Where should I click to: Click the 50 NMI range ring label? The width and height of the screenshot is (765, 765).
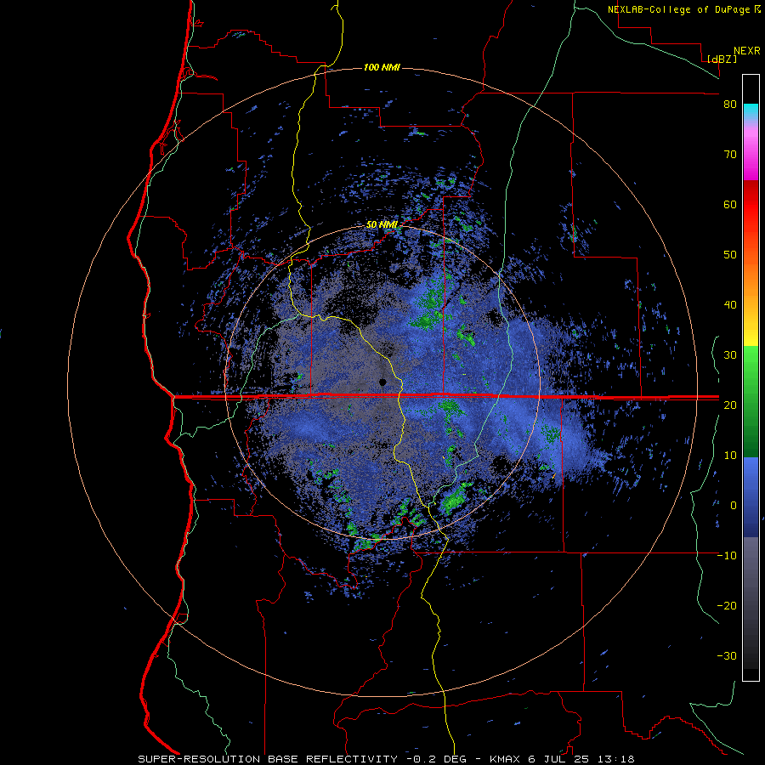tap(382, 225)
